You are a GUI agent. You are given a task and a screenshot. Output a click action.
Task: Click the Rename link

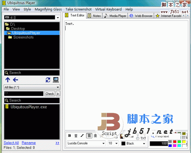pos(29,143)
